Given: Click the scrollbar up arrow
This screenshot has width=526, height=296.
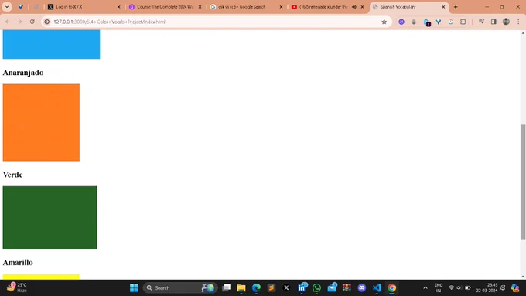Looking at the screenshot, I should [x=523, y=32].
